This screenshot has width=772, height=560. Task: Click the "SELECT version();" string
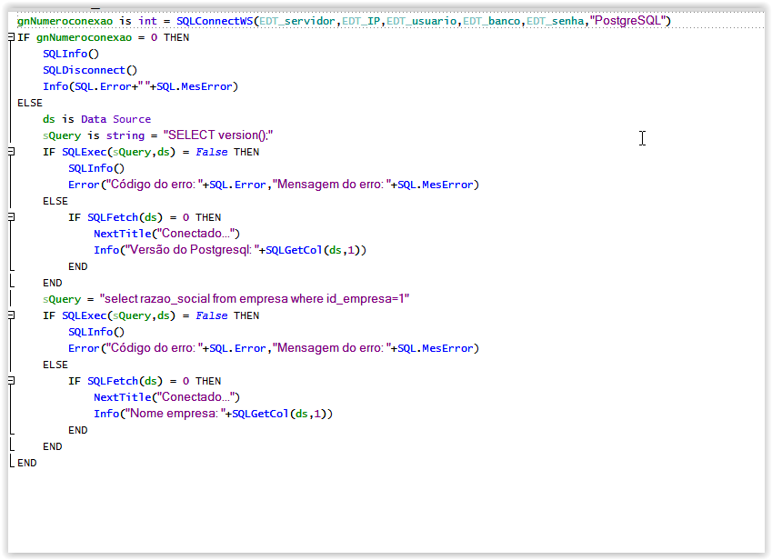[218, 135]
